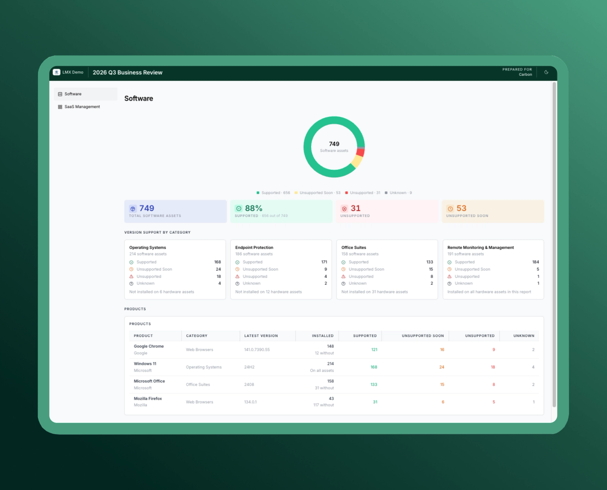
Task: Click 'Not installed on 31 hardware assets'
Action: [x=374, y=292]
